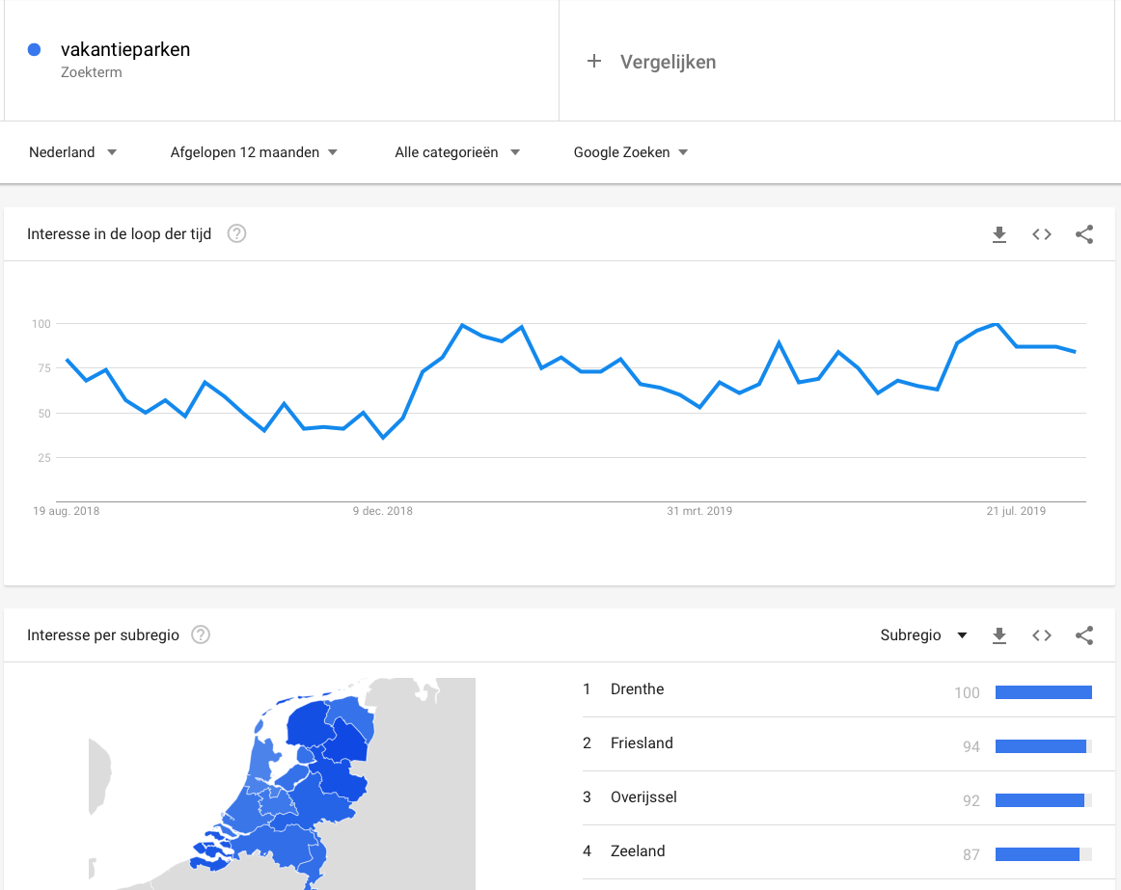Click the plus icon beside Vergelijken
Viewport: 1121px width, 890px height.
pyautogui.click(x=594, y=62)
